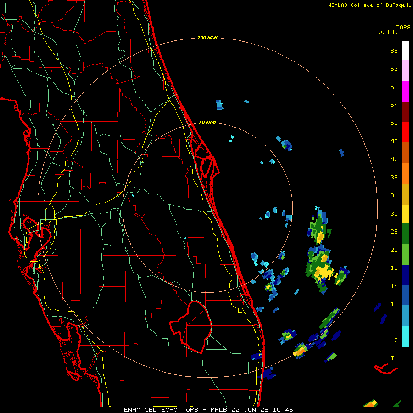
Task: Click the navy blue legend swatch
Action: 405,275
